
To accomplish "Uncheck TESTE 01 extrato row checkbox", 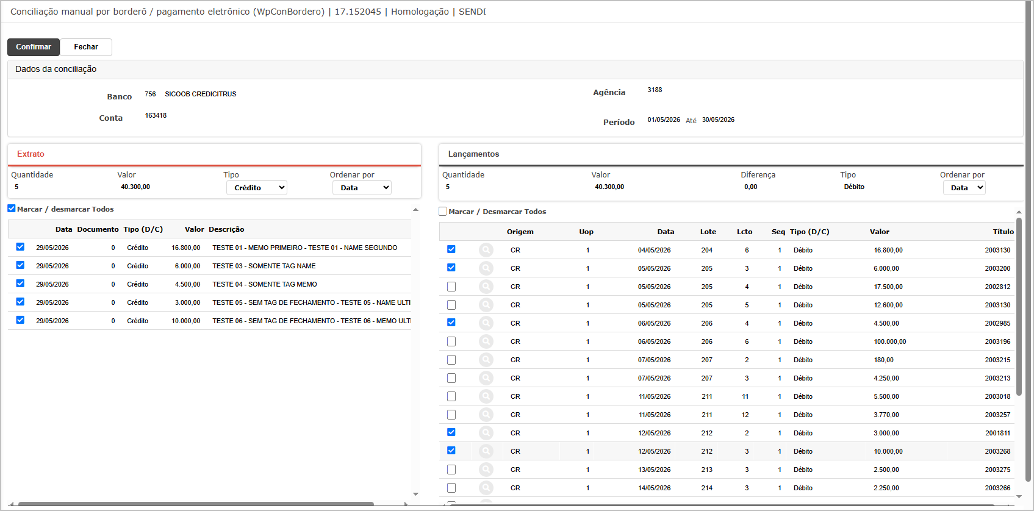I will point(20,247).
